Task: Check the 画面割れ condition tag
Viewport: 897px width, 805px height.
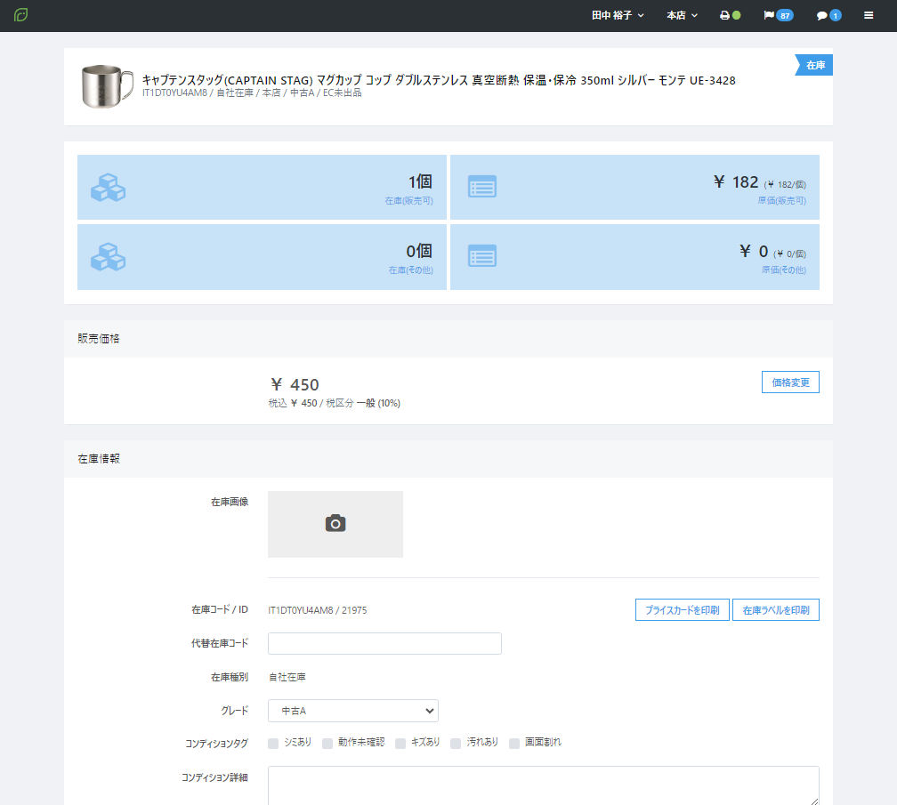Action: click(514, 744)
